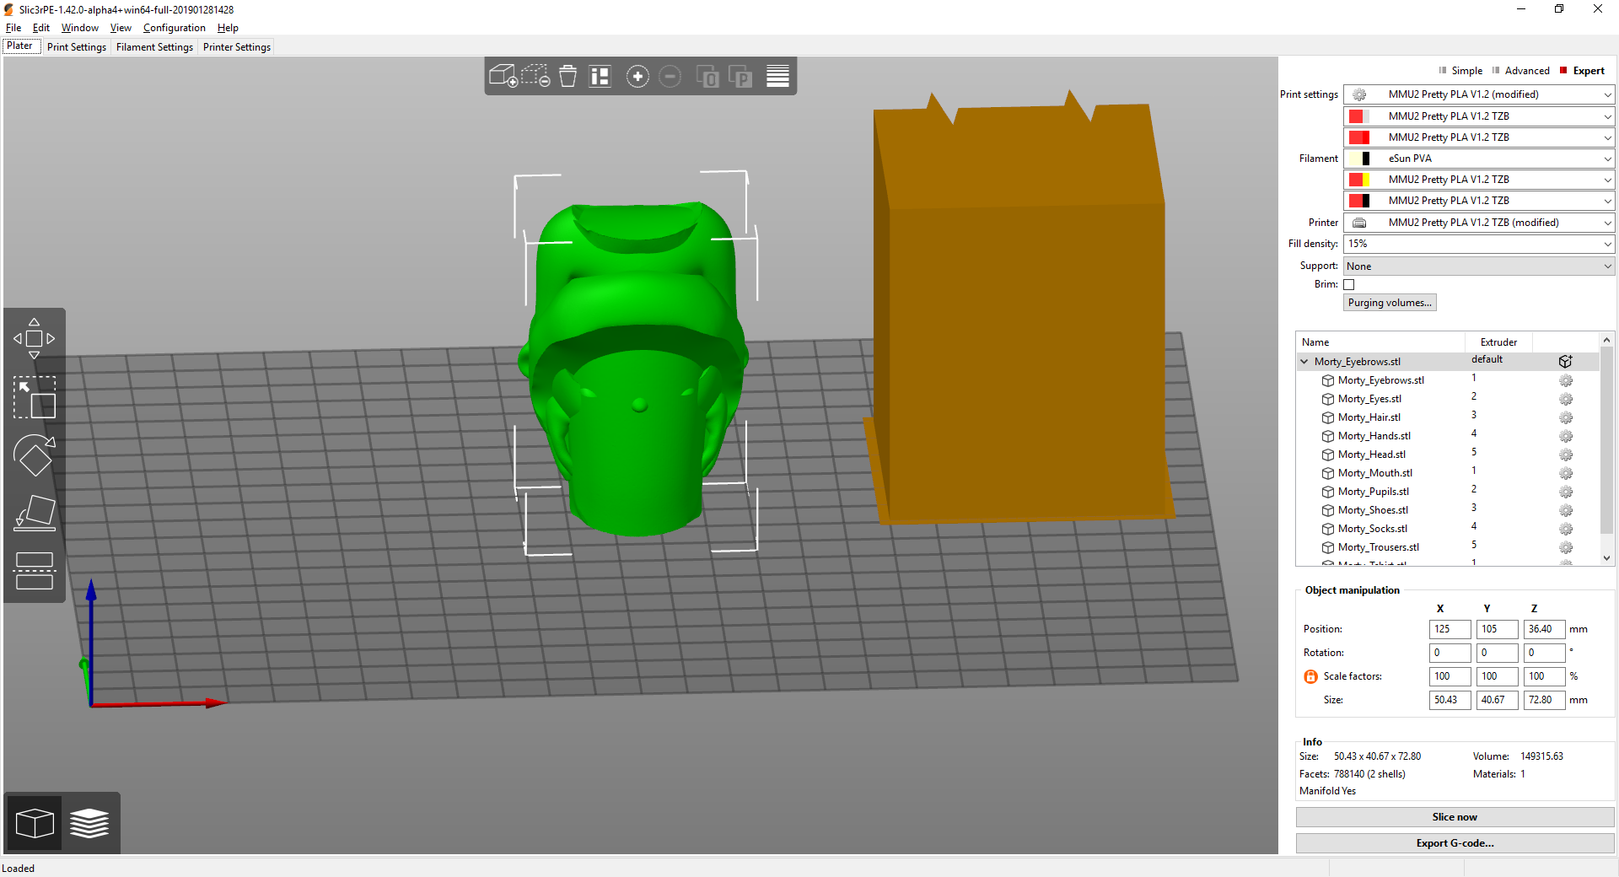Select the Move tool in left toolbar

(34, 337)
